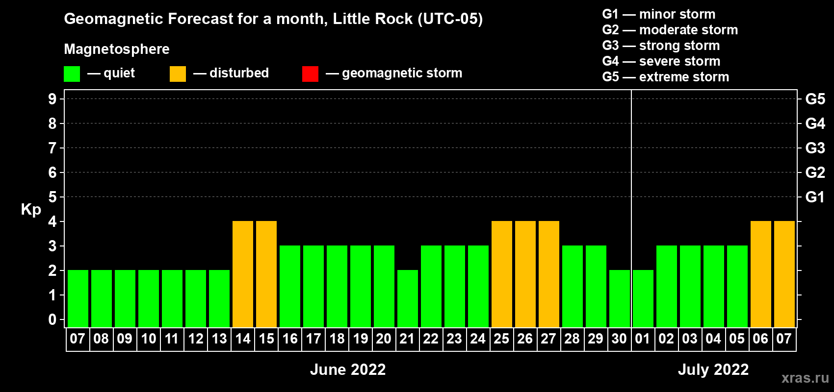Click the June 27 orange bar
The width and height of the screenshot is (834, 392).
(549, 274)
